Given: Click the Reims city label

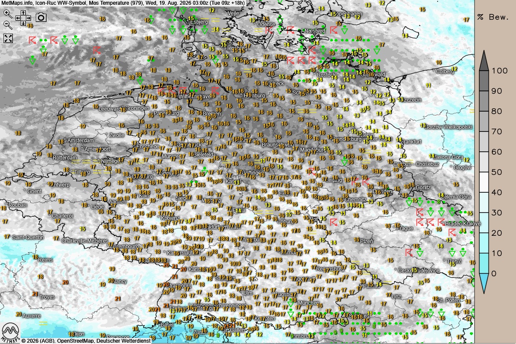Looking at the screenshot, I should pos(45,260).
